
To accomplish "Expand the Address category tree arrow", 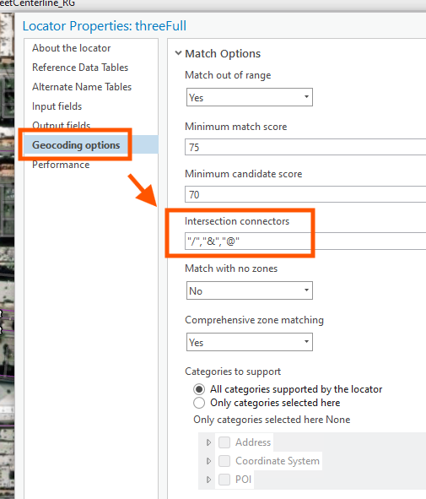I will point(208,442).
